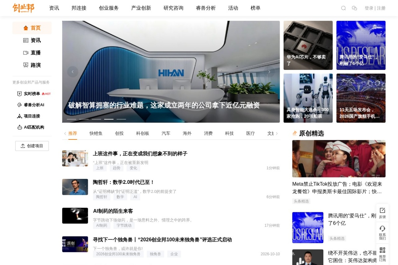Click the 数学 tag
The width and height of the screenshot is (398, 265).
(120, 197)
